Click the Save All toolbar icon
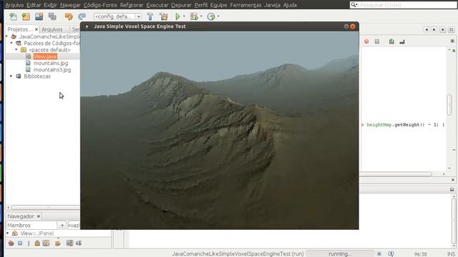This screenshot has height=257, width=458. [52, 16]
